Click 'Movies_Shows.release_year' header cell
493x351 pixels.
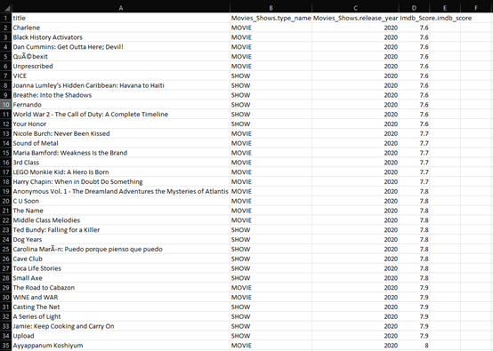(355, 18)
